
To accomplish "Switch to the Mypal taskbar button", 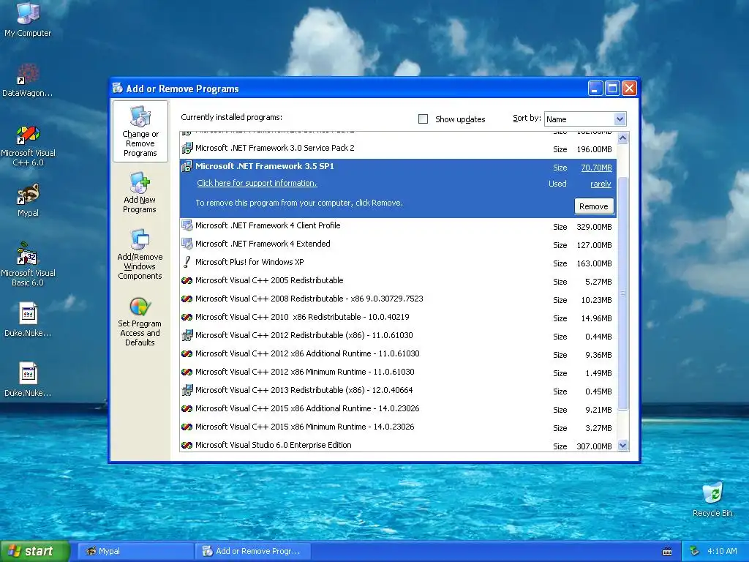I will pos(135,551).
